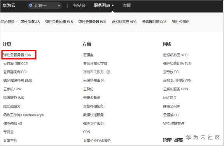
Task: Select 弹性公网IP under 网络
Action: point(171,106)
